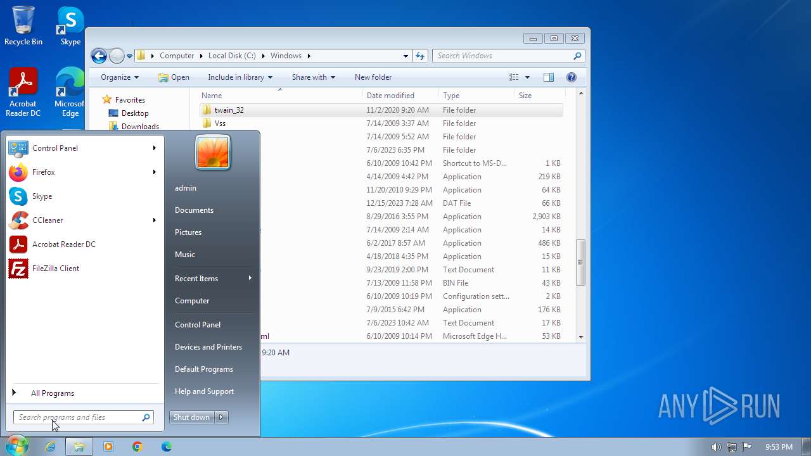This screenshot has height=456, width=811.
Task: Open Desktop under Favorites
Action: pos(135,113)
